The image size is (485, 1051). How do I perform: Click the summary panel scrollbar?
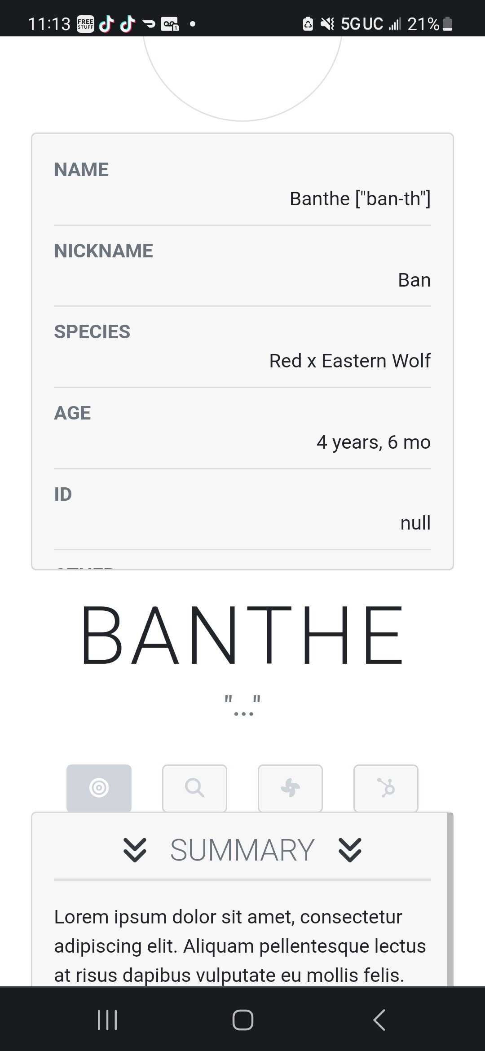(x=450, y=898)
